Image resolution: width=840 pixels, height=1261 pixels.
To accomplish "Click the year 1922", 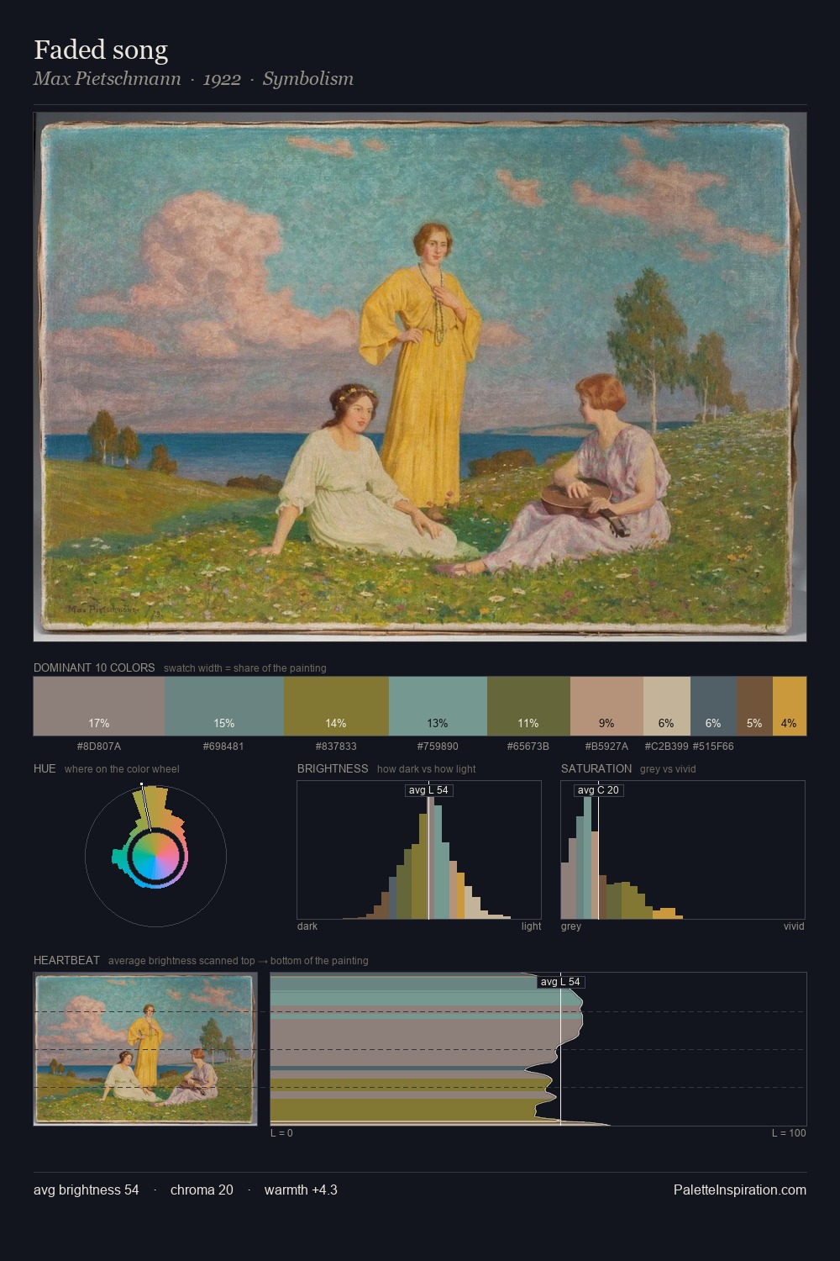I will coord(222,79).
